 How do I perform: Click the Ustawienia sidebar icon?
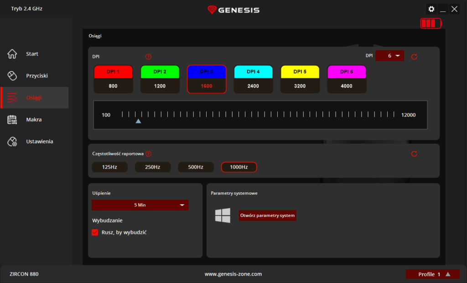click(12, 142)
